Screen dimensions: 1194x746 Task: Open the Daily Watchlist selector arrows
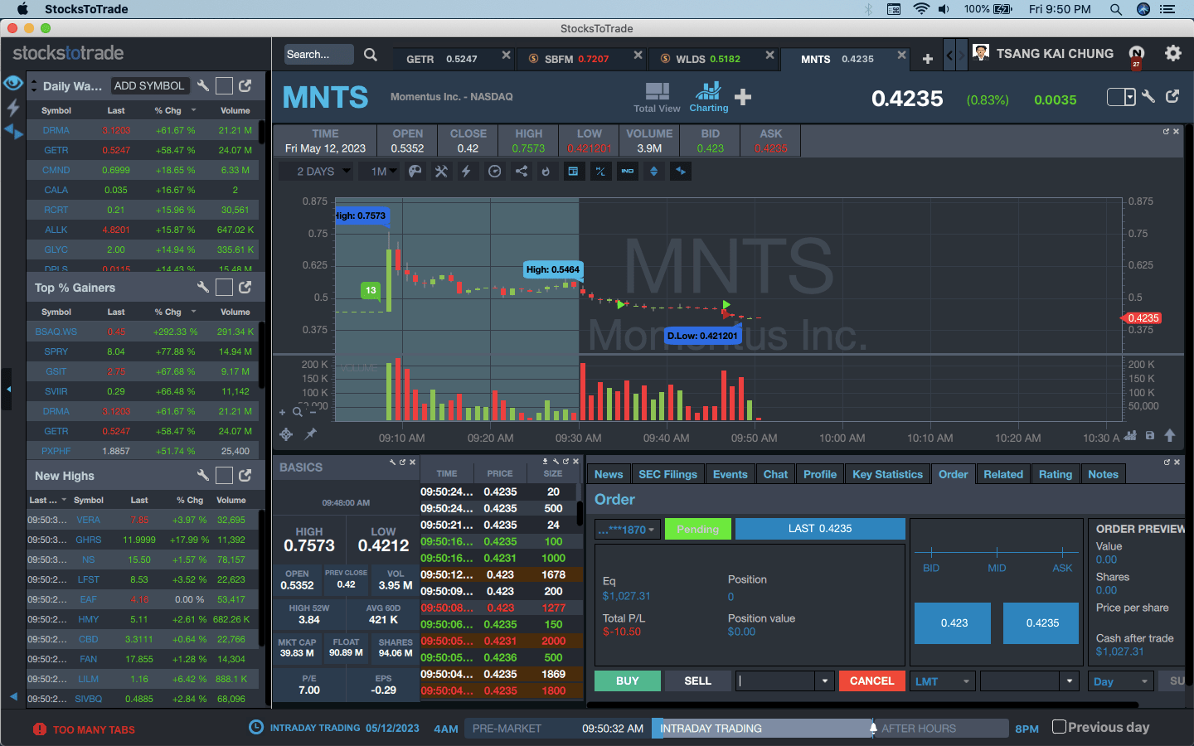[x=34, y=85]
